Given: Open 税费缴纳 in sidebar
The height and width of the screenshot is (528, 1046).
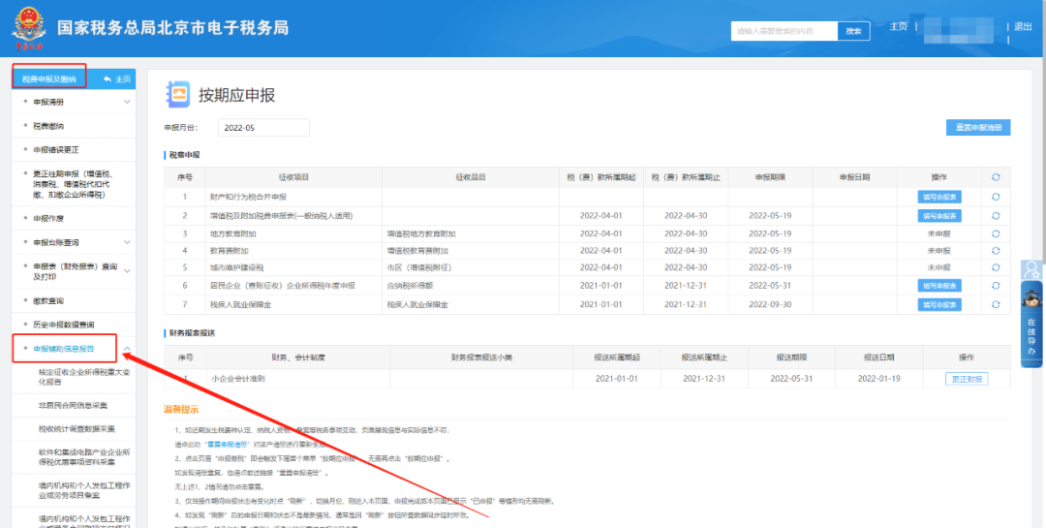Looking at the screenshot, I should pyautogui.click(x=48, y=126).
